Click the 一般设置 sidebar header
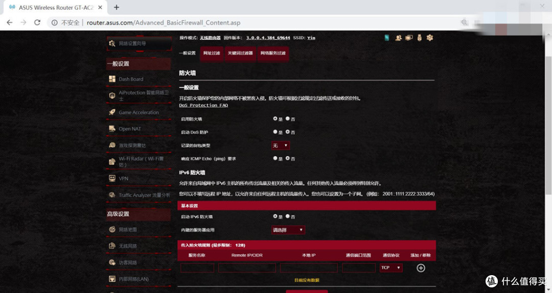 (x=139, y=64)
